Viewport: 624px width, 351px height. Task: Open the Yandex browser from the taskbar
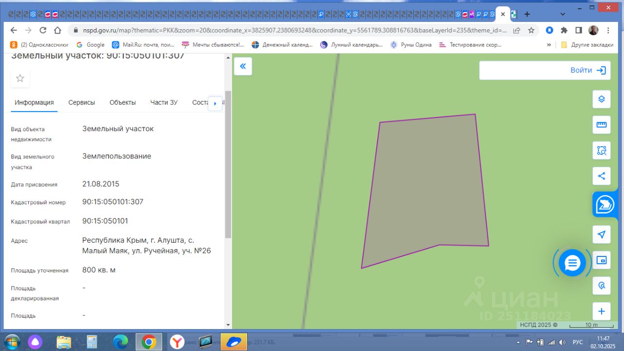click(177, 342)
